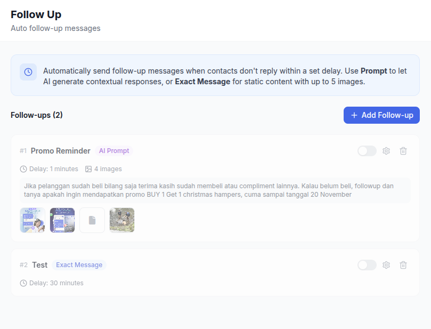Click the Test follow-up title

point(40,265)
